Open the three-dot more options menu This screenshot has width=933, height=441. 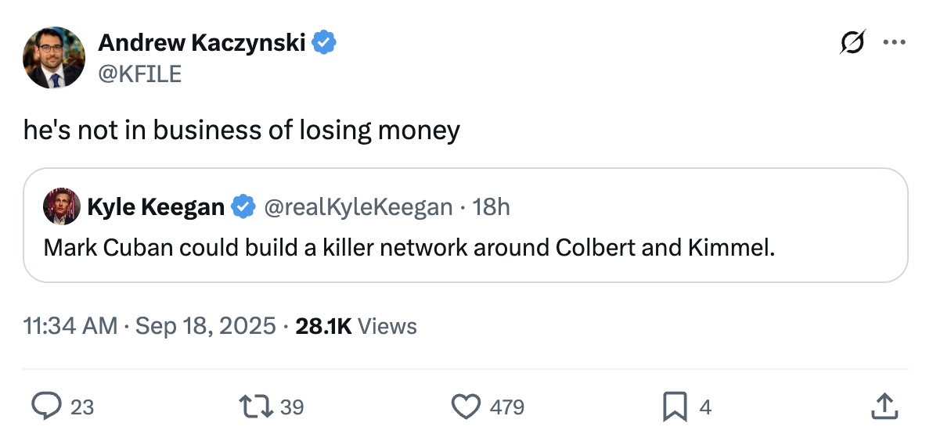click(894, 43)
